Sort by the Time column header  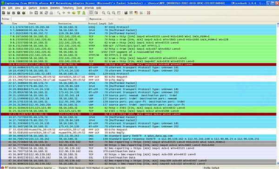[x=14, y=23]
